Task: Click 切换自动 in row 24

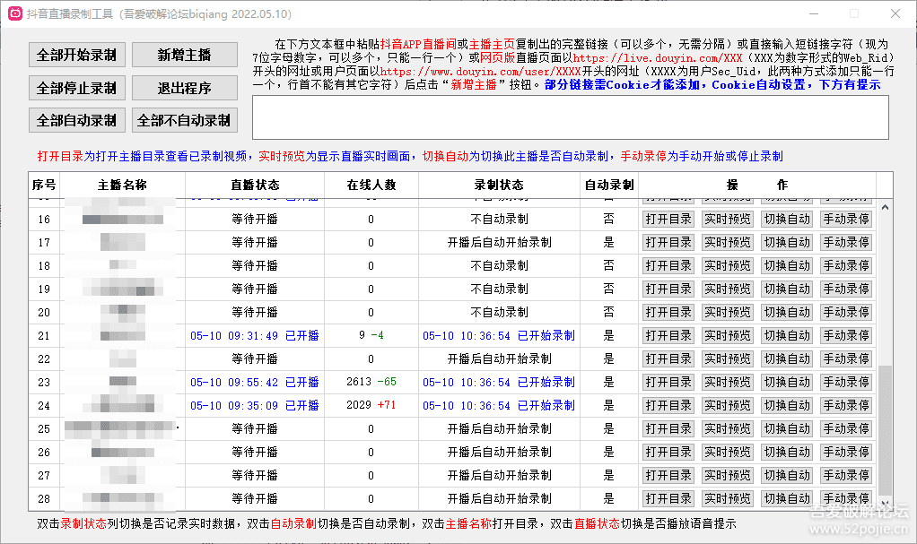Action: 787,405
